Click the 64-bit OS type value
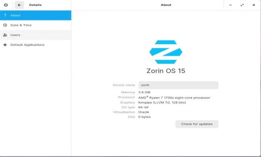Viewport: 261px width, 157px height. point(143,107)
